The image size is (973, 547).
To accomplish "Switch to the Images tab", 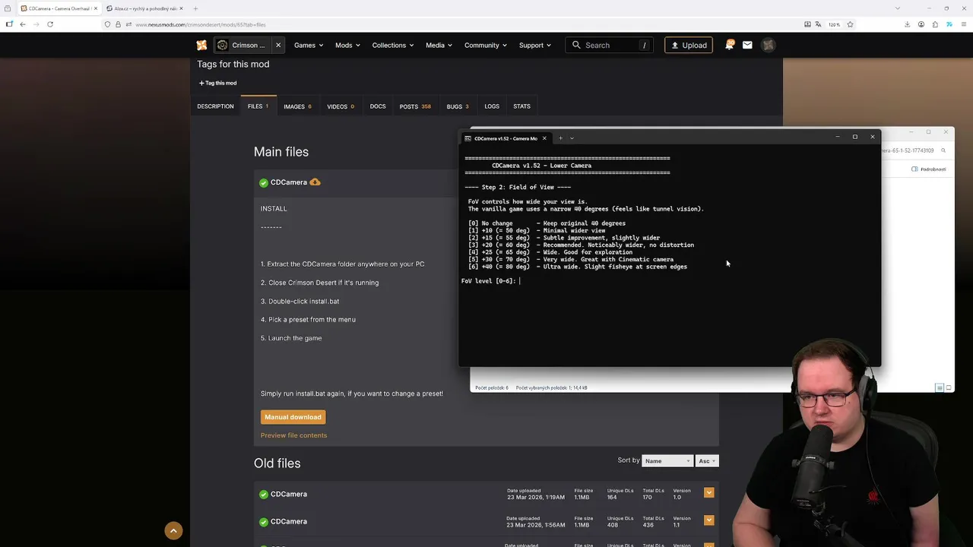I will [297, 106].
